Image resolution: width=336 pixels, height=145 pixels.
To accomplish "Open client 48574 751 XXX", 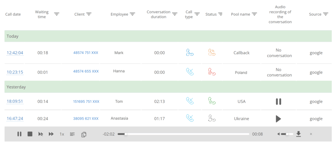I will pyautogui.click(x=86, y=53).
